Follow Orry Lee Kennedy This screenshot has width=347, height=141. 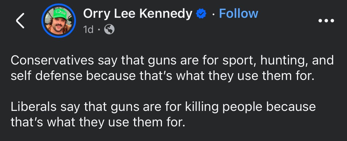click(x=239, y=14)
